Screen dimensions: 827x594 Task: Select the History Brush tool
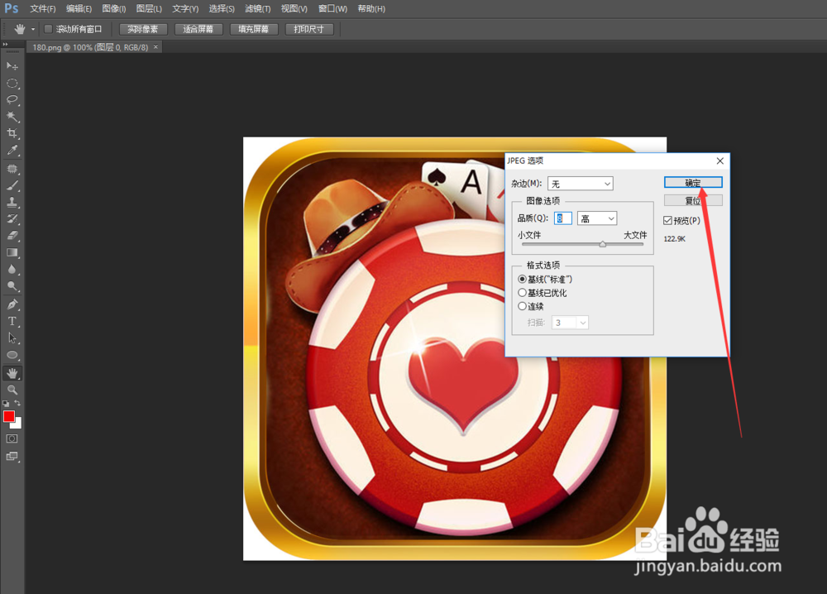[x=12, y=219]
